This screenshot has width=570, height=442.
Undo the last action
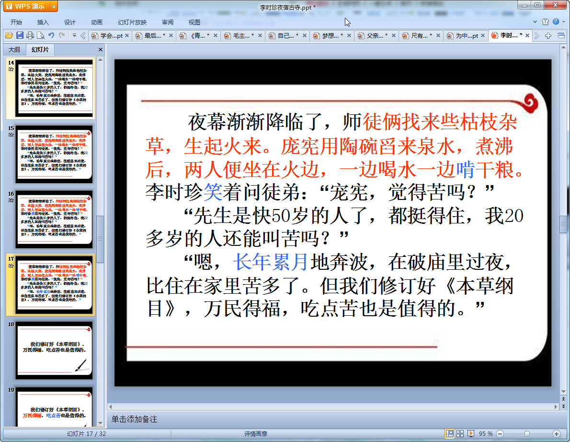pyautogui.click(x=51, y=35)
